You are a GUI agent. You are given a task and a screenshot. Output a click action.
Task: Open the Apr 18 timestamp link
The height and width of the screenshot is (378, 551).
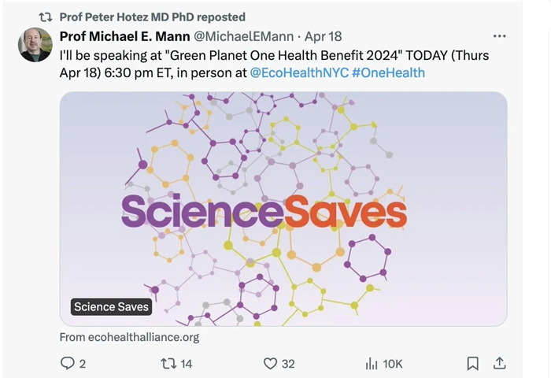click(323, 36)
